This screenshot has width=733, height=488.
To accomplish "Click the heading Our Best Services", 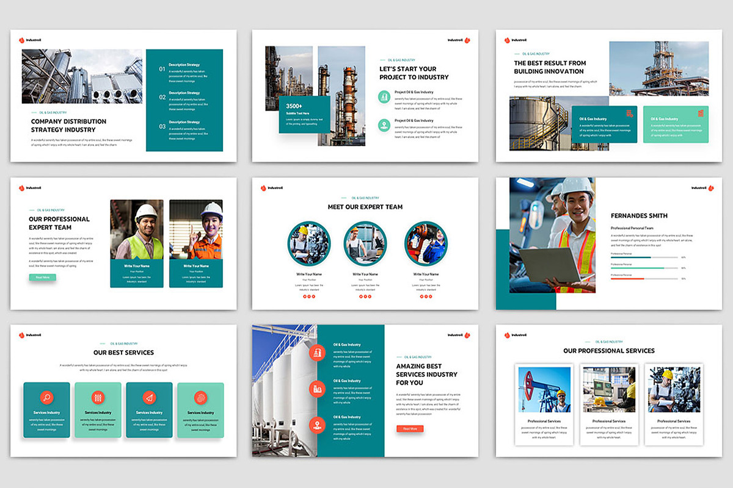I will (123, 353).
